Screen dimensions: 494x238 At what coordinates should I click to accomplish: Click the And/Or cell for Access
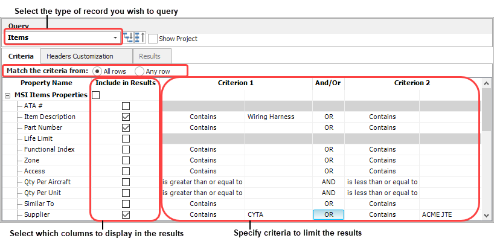click(x=329, y=171)
